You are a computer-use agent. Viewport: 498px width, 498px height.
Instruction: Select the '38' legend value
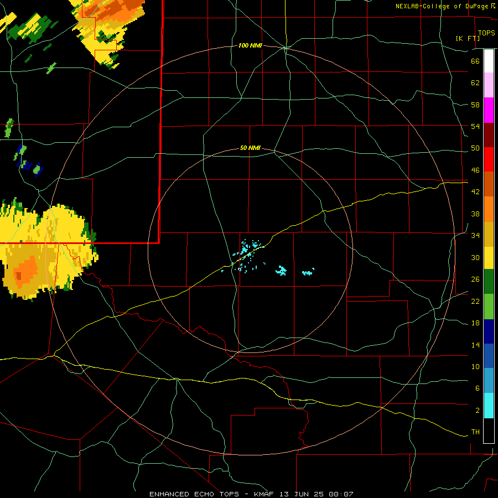click(475, 214)
